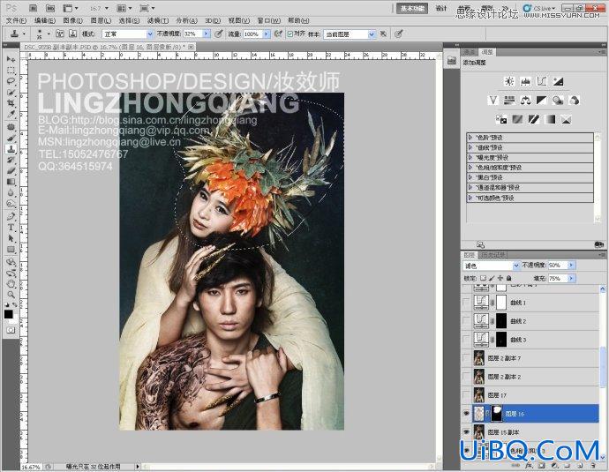
Task: Open the layer opacity 50% slider arrow
Action: [571, 266]
